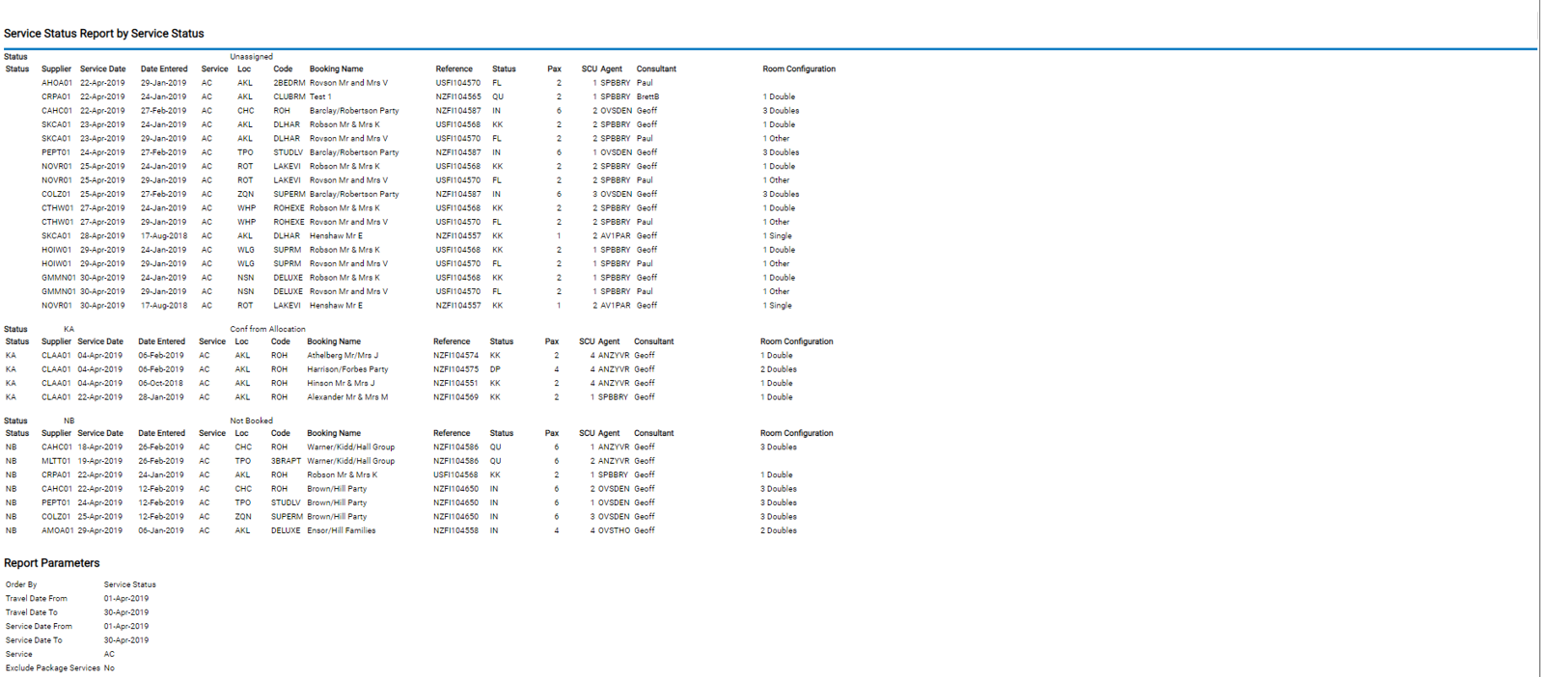Click booking name 'Hinson Mr & Mrs J'

[341, 383]
